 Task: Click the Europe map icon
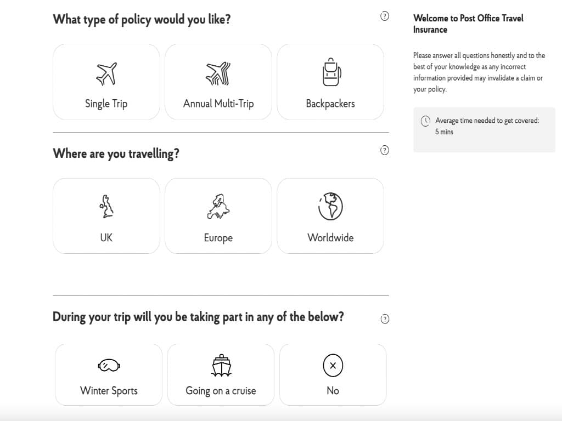[x=218, y=207]
